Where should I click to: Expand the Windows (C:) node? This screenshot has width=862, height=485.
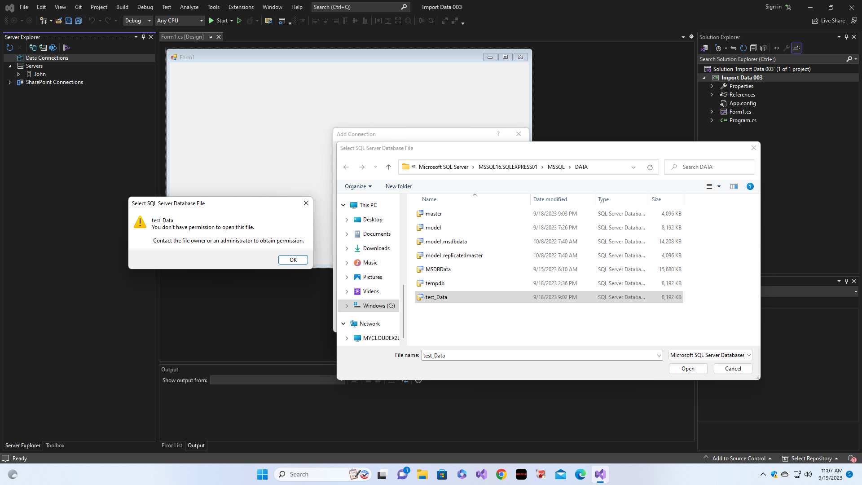tap(347, 306)
